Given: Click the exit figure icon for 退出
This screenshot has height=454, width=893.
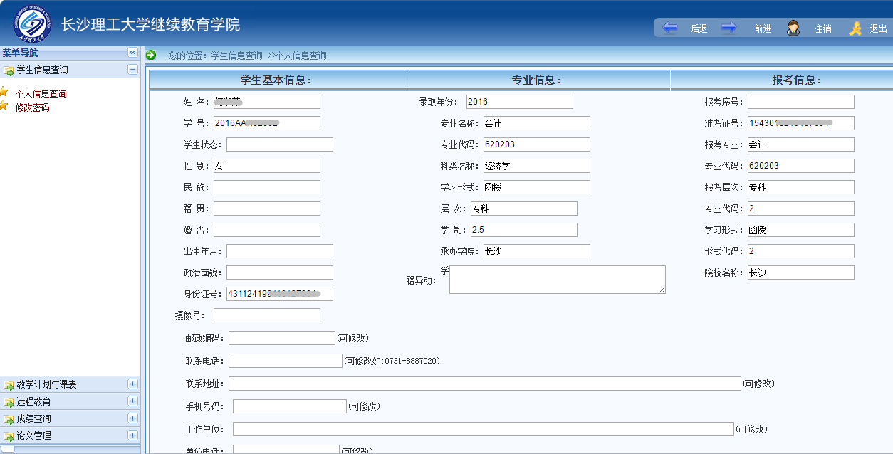Looking at the screenshot, I should coord(855,28).
